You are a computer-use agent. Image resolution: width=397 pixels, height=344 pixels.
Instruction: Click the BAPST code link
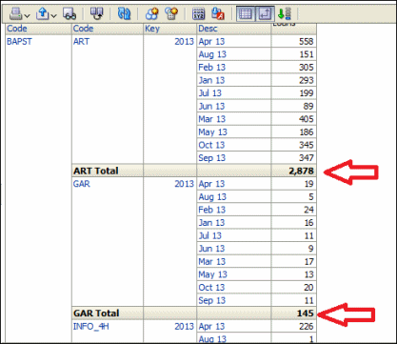[x=19, y=42]
